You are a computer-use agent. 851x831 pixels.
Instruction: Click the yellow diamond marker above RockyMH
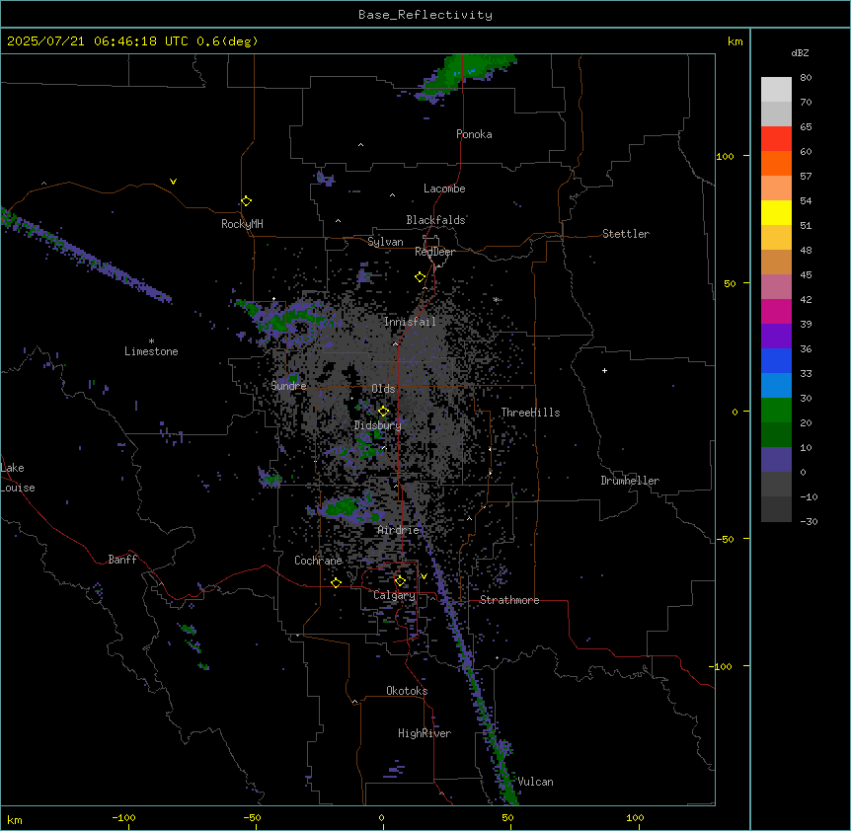click(247, 201)
